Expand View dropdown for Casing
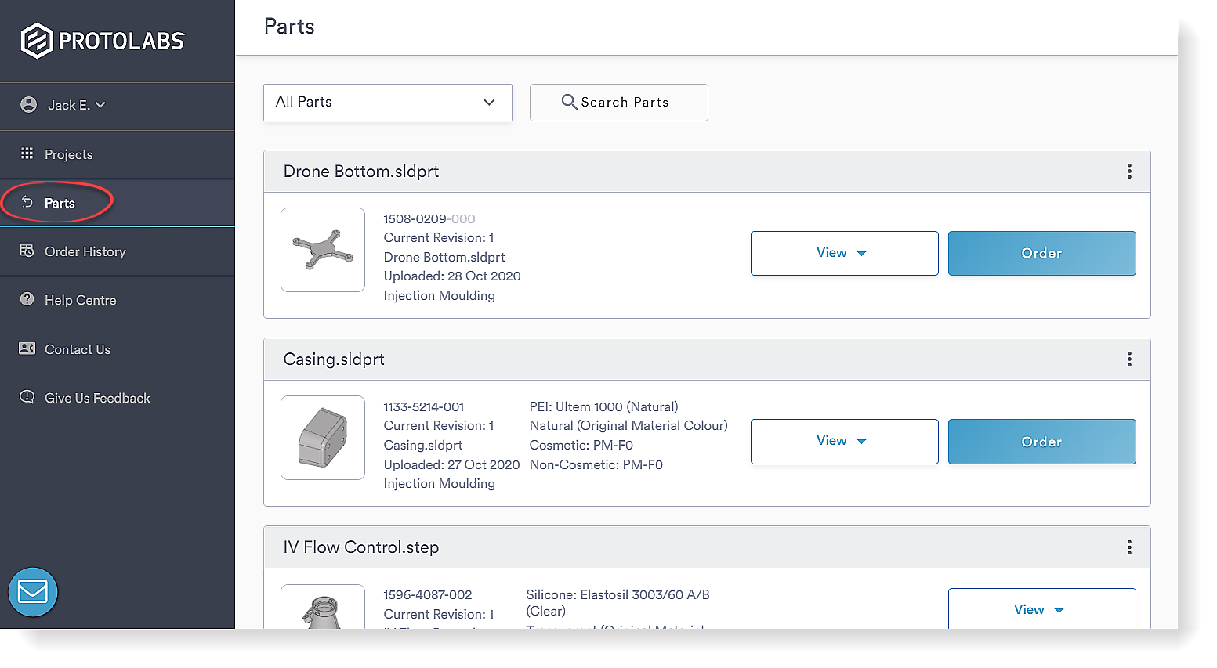 tap(845, 442)
